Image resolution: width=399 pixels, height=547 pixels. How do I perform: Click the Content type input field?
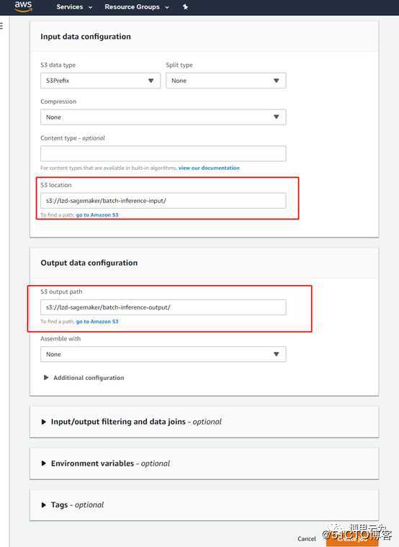pyautogui.click(x=163, y=153)
